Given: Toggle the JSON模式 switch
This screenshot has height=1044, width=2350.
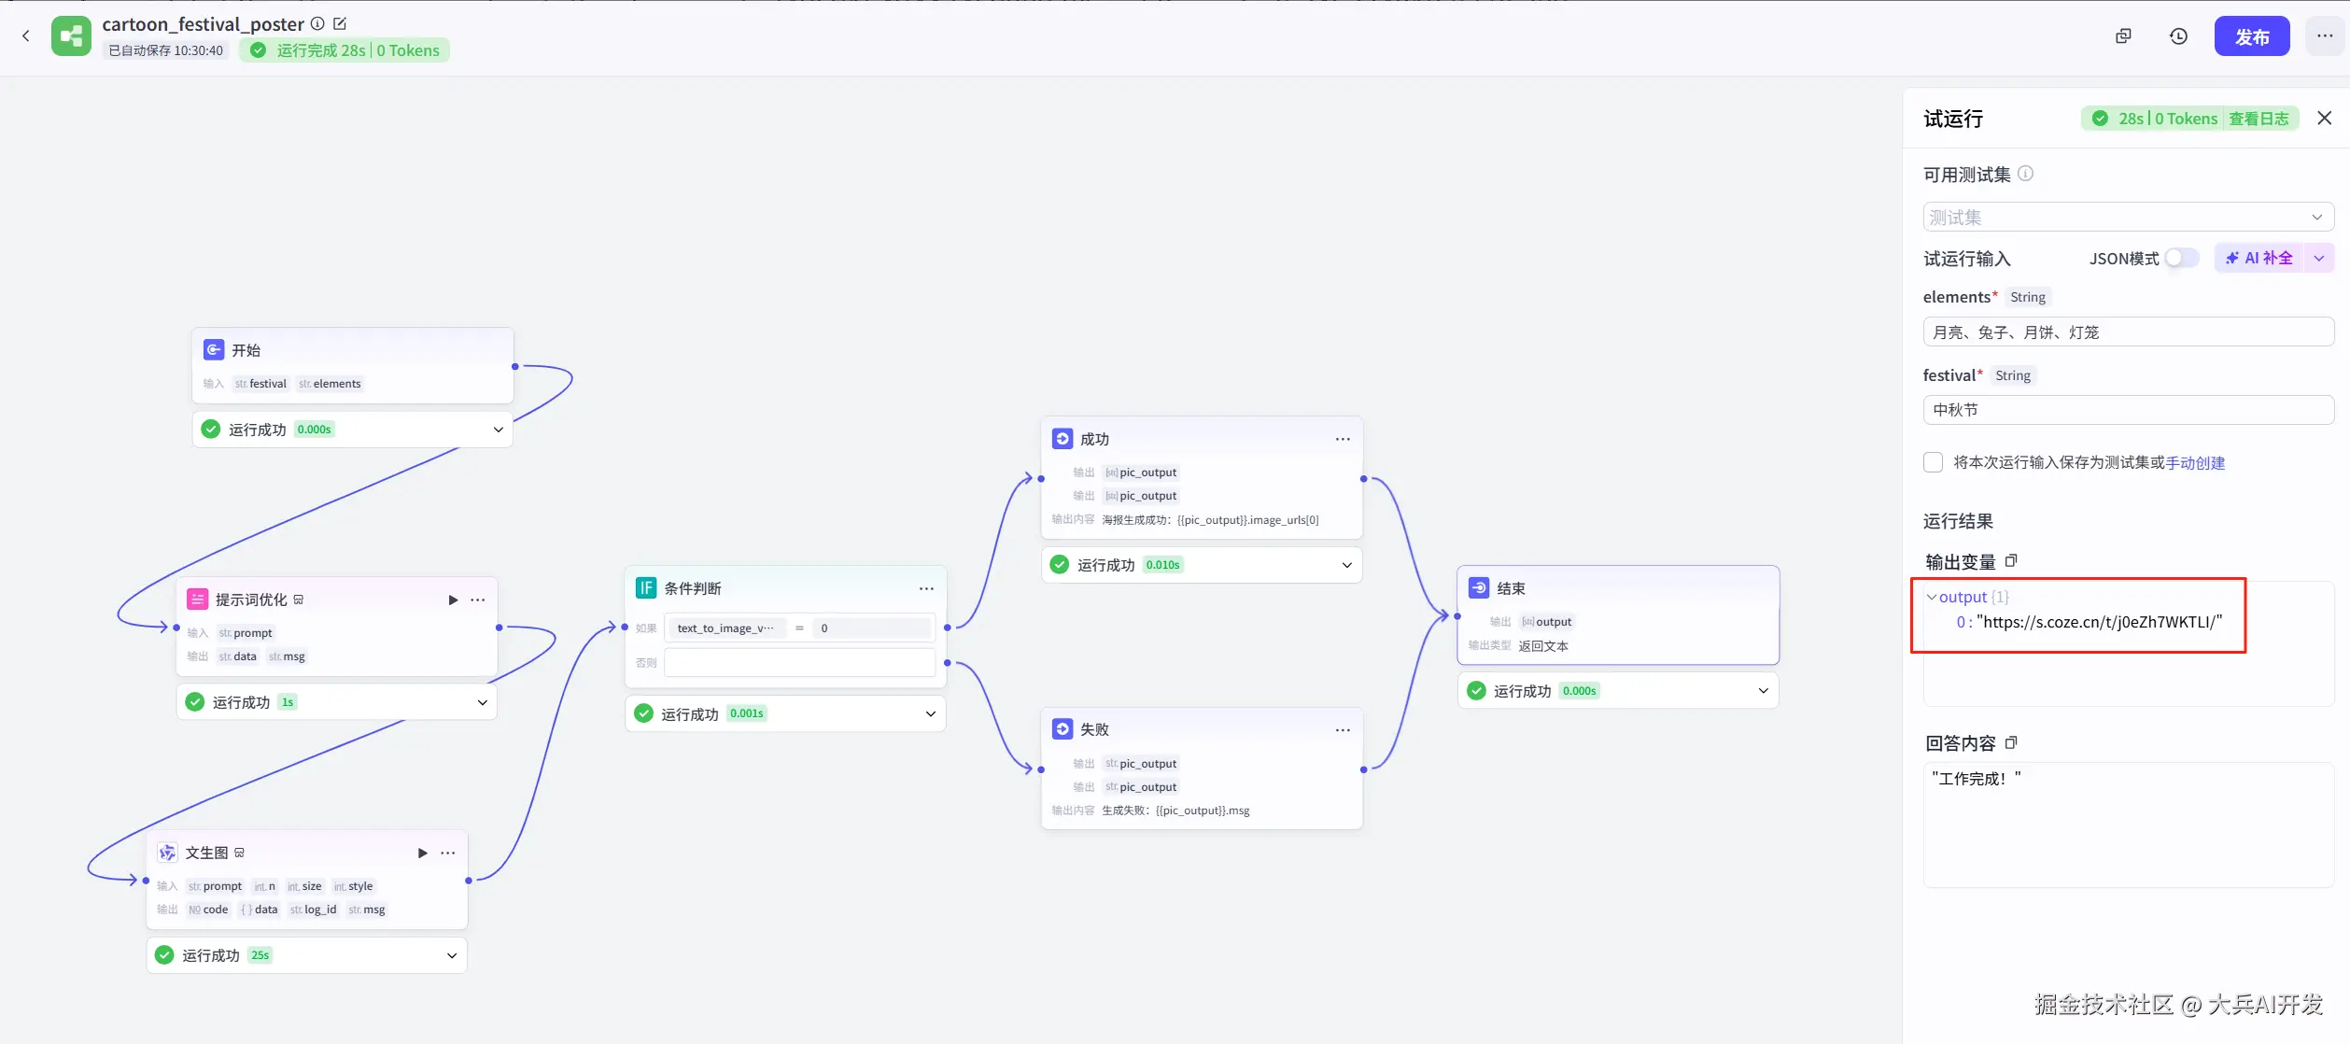Looking at the screenshot, I should [x=2182, y=259].
